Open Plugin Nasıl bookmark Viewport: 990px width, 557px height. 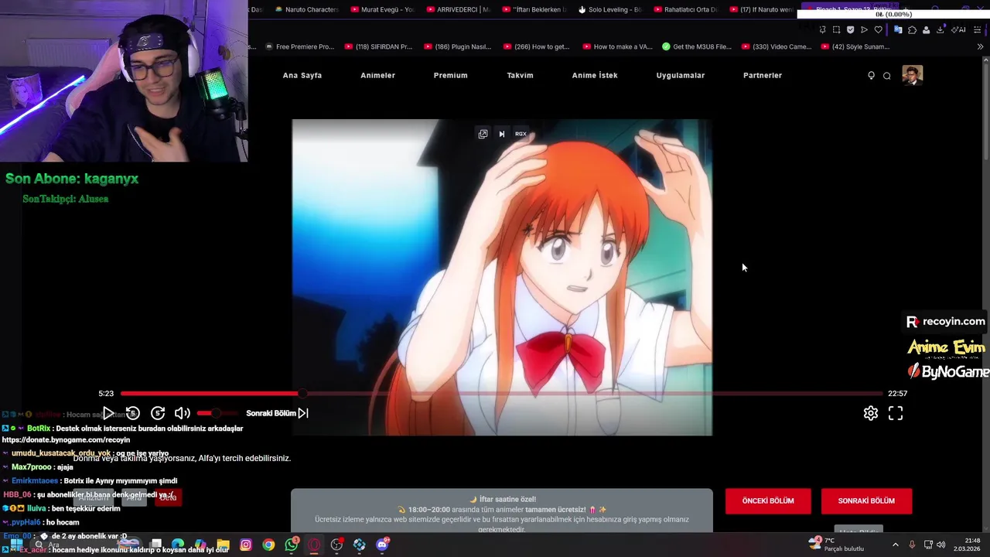[x=457, y=46]
